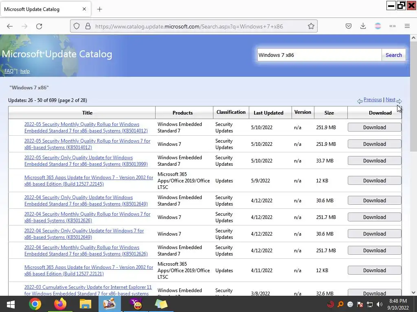
Task: Open 2022-04 Monthly Rollup Windows 7 KB5012626 link
Action: point(87,217)
